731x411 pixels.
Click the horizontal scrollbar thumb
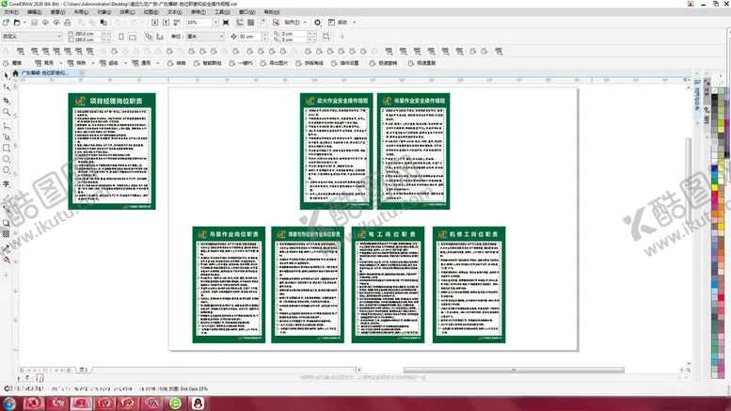pos(514,370)
